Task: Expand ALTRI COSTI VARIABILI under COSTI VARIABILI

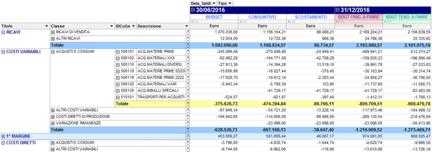Action: pyautogui.click(x=53, y=110)
